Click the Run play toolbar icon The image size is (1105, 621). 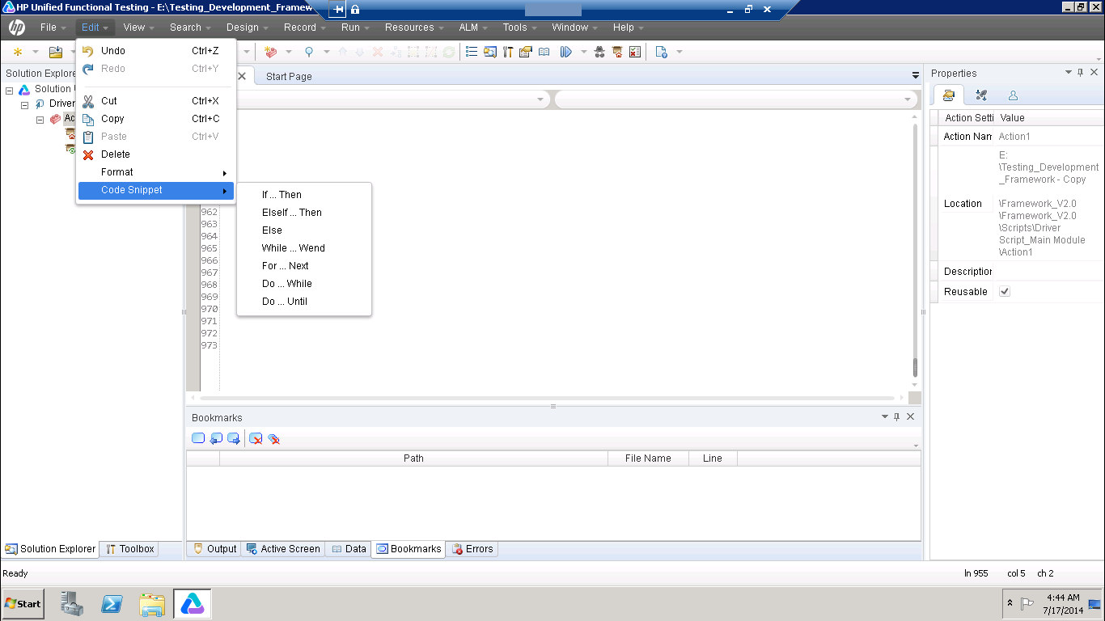[x=566, y=52]
